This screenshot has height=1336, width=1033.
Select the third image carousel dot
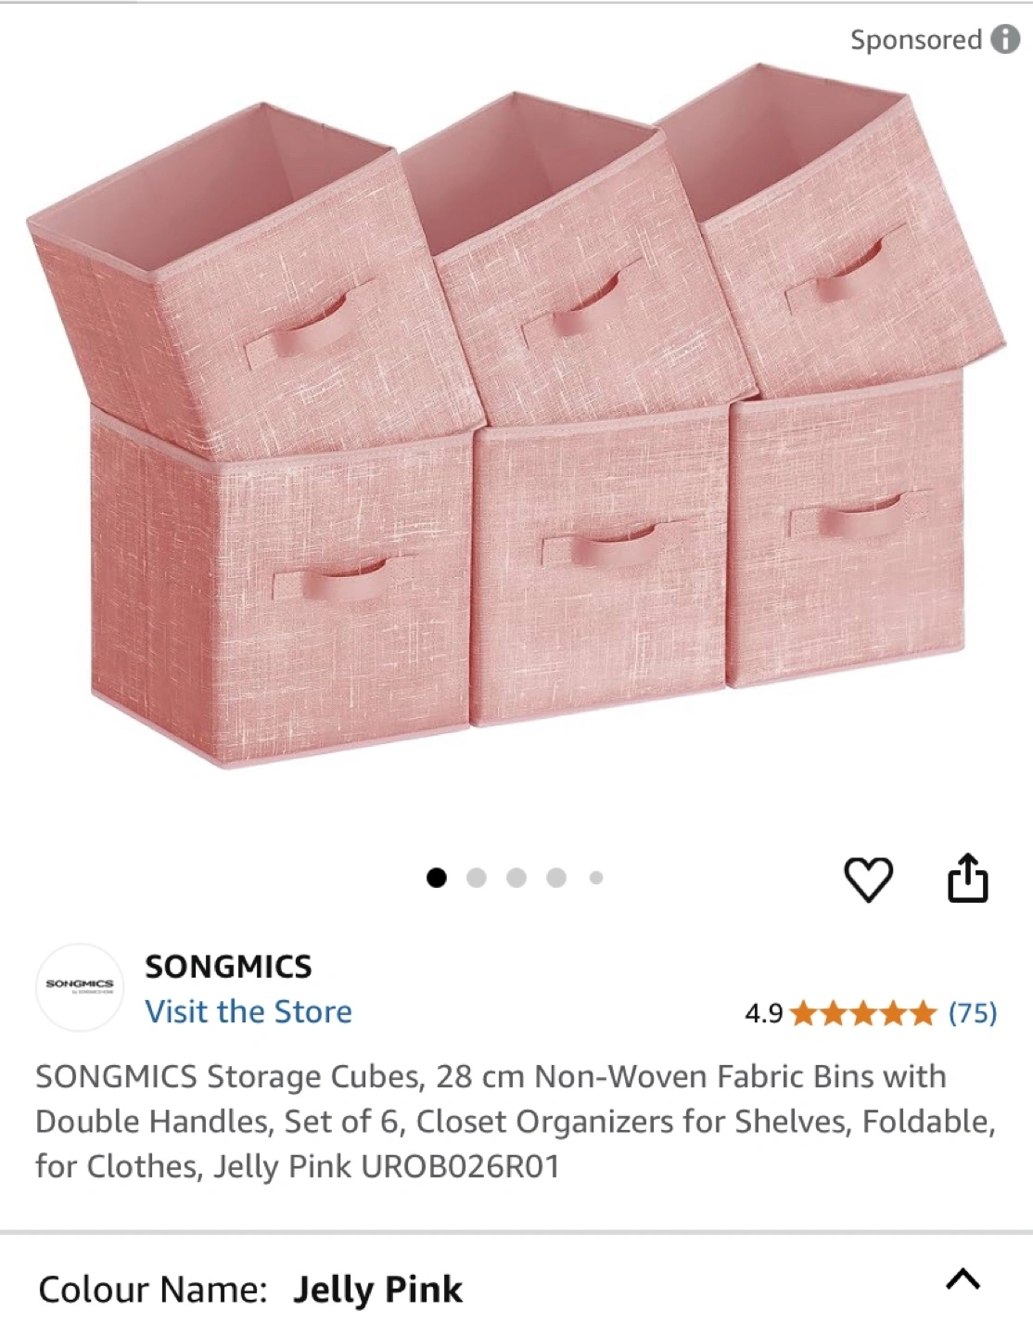click(x=516, y=878)
